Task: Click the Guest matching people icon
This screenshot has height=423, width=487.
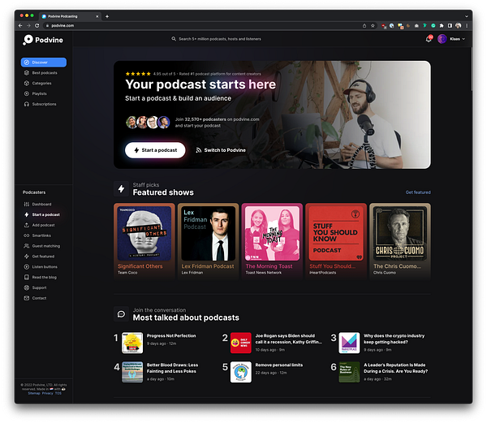Action: [x=27, y=246]
